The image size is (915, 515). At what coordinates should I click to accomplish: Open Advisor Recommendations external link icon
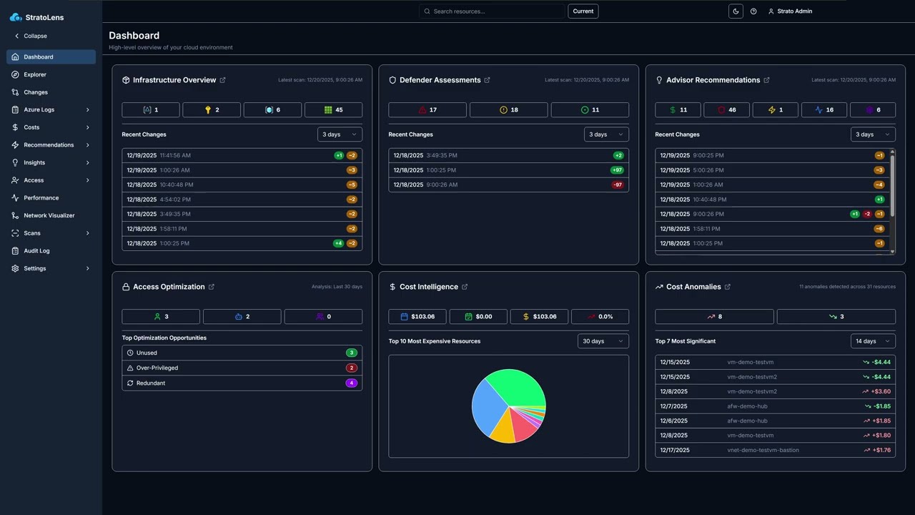[x=766, y=80]
